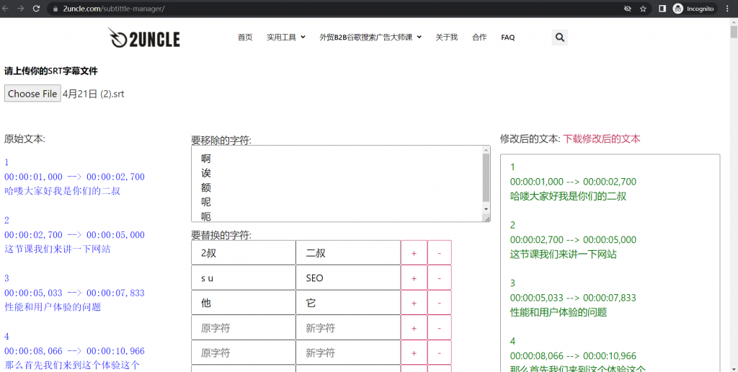Viewport: 738px width, 372px height.
Task: Click the Choose File button
Action: [32, 93]
